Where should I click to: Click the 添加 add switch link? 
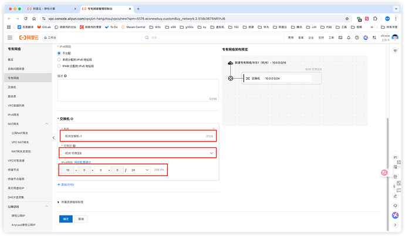click(x=67, y=184)
